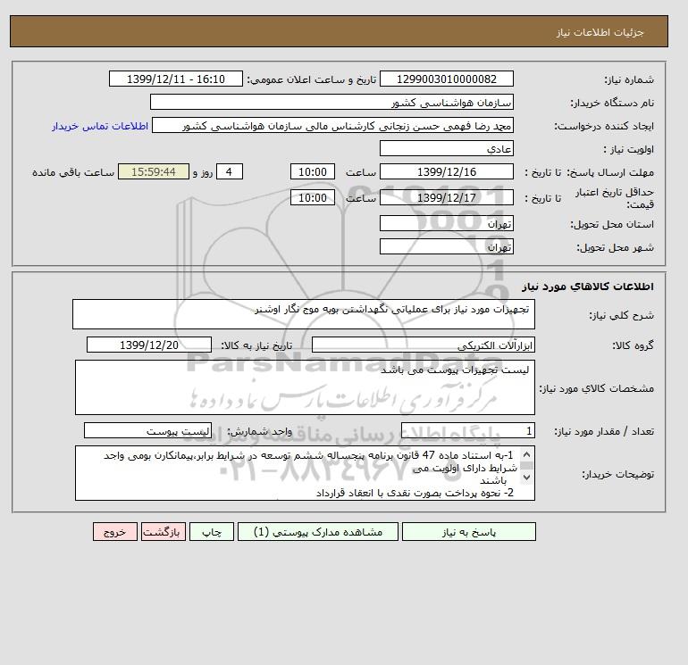Click response deadline date 1399/12/16
Viewport: 688px width, 665px height.
(446, 172)
